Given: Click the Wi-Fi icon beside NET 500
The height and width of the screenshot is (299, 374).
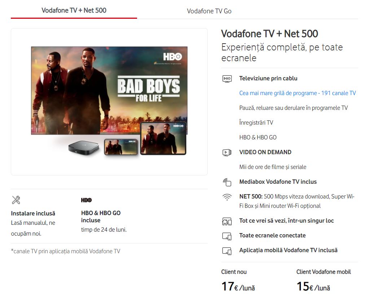Looking at the screenshot, I should pos(227,197).
